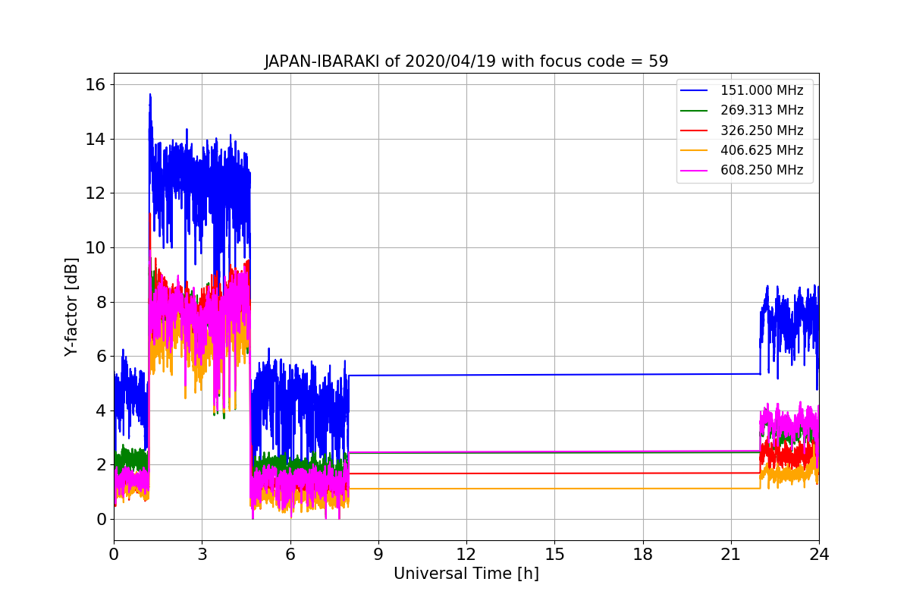Select the 269.313 MHz legend label
Screen dimensions: 910x607
(761, 110)
